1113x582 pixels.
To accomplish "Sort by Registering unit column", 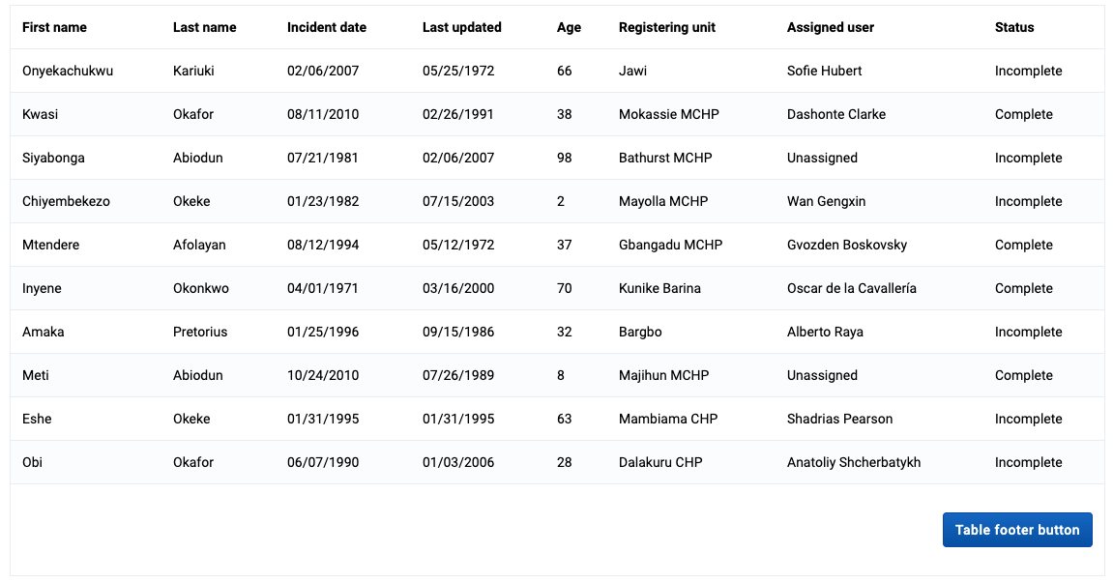I will [666, 27].
